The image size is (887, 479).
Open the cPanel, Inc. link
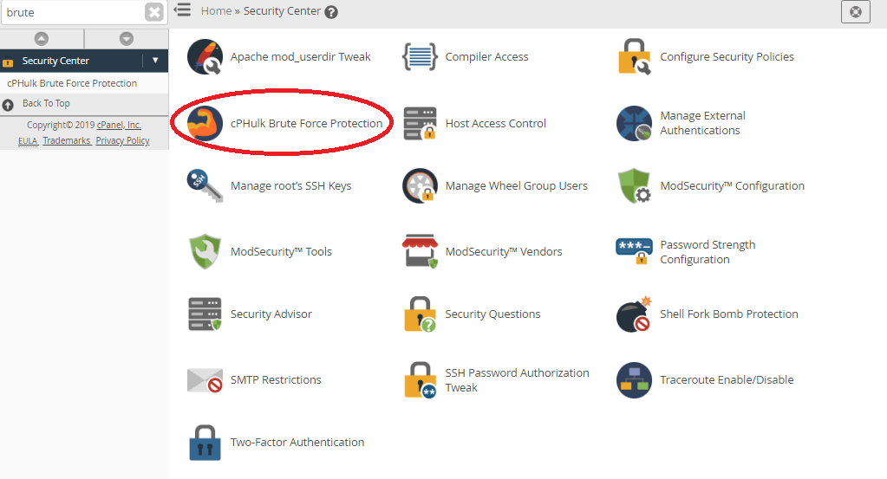(x=119, y=125)
